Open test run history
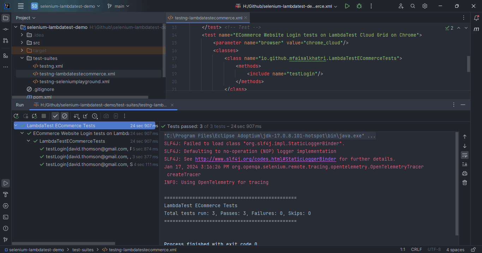Image resolution: width=482 pixels, height=253 pixels. (94, 116)
